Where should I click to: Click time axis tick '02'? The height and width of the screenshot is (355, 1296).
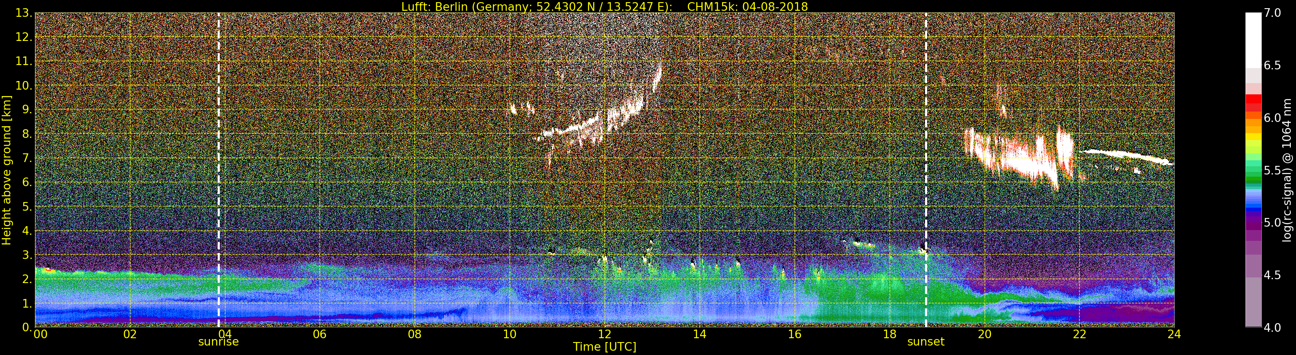[x=130, y=334]
